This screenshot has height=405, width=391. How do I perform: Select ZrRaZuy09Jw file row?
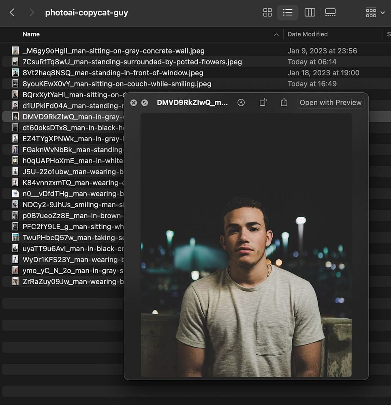point(63,281)
